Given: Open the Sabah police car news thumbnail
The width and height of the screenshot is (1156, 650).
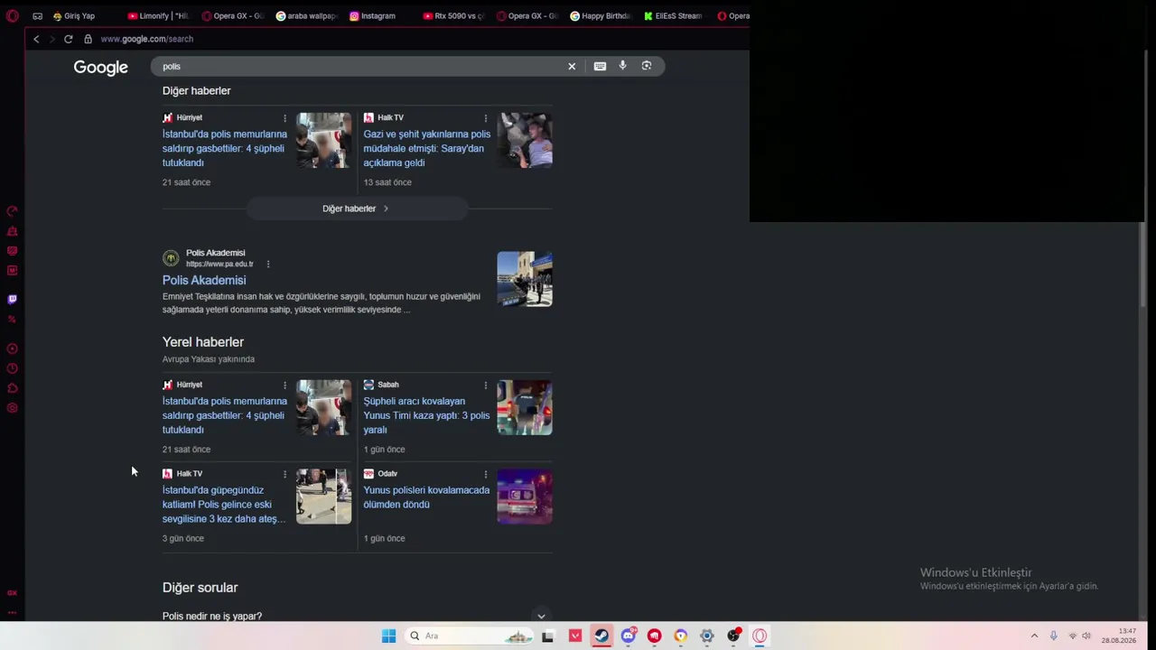Looking at the screenshot, I should coord(525,407).
